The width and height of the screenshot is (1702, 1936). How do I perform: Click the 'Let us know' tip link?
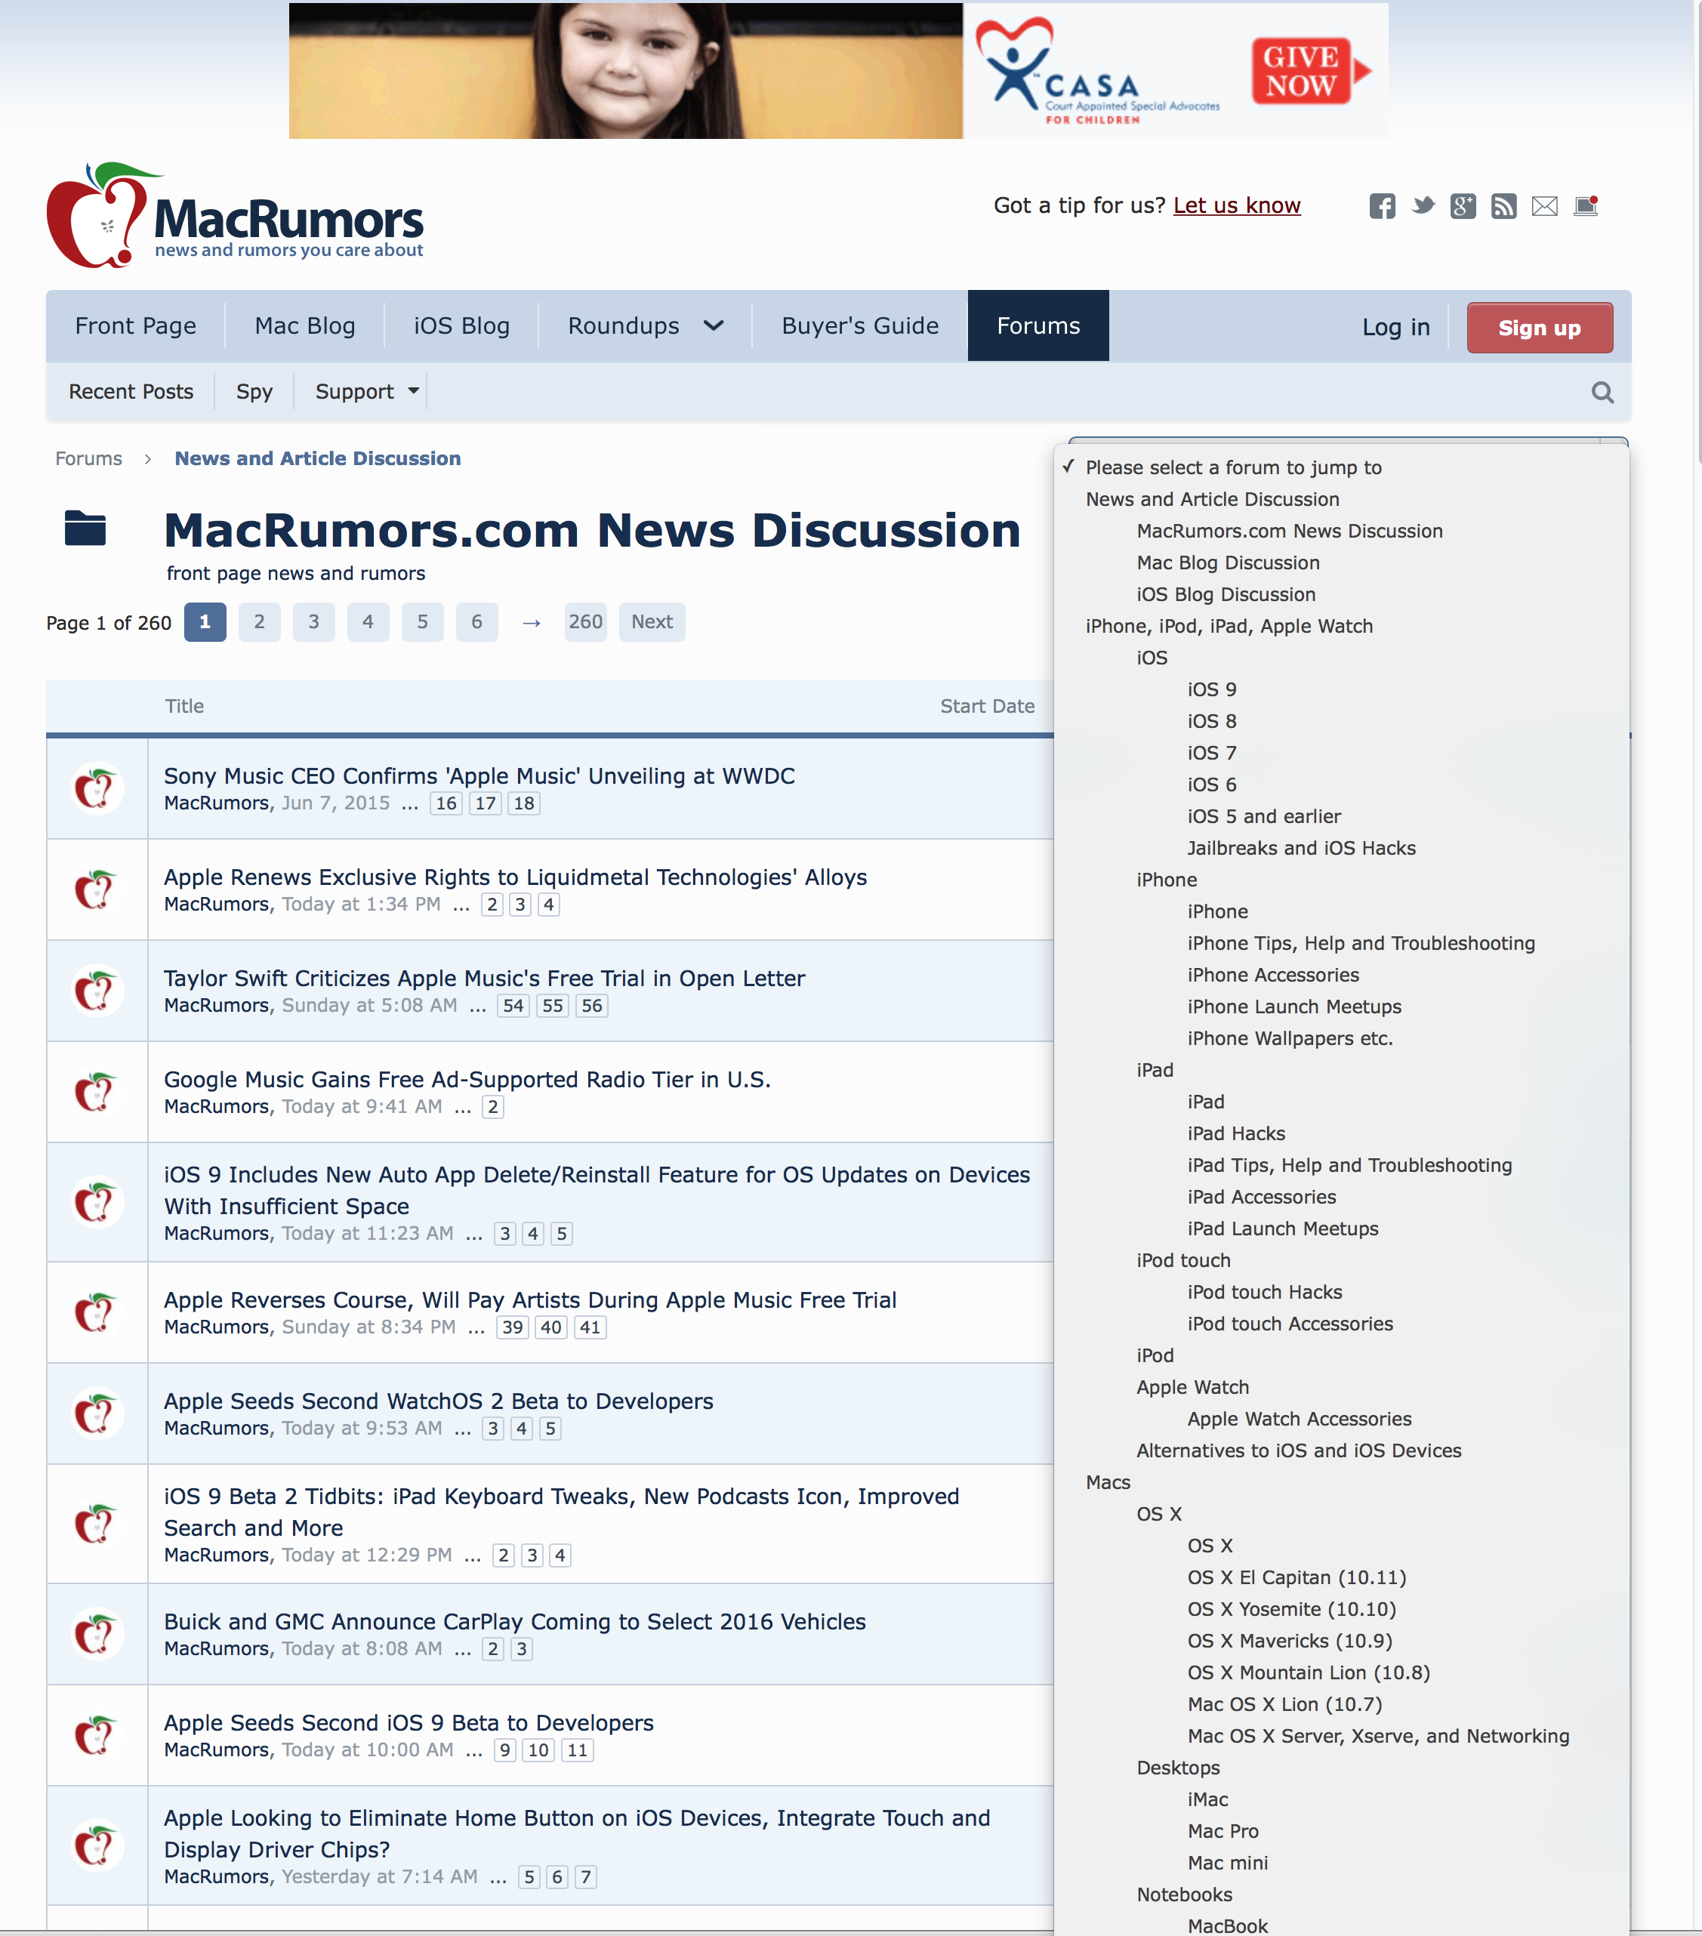[1236, 205]
